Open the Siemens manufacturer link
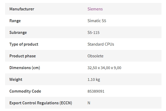Viewport: 166px width, 111px height. 95,9
